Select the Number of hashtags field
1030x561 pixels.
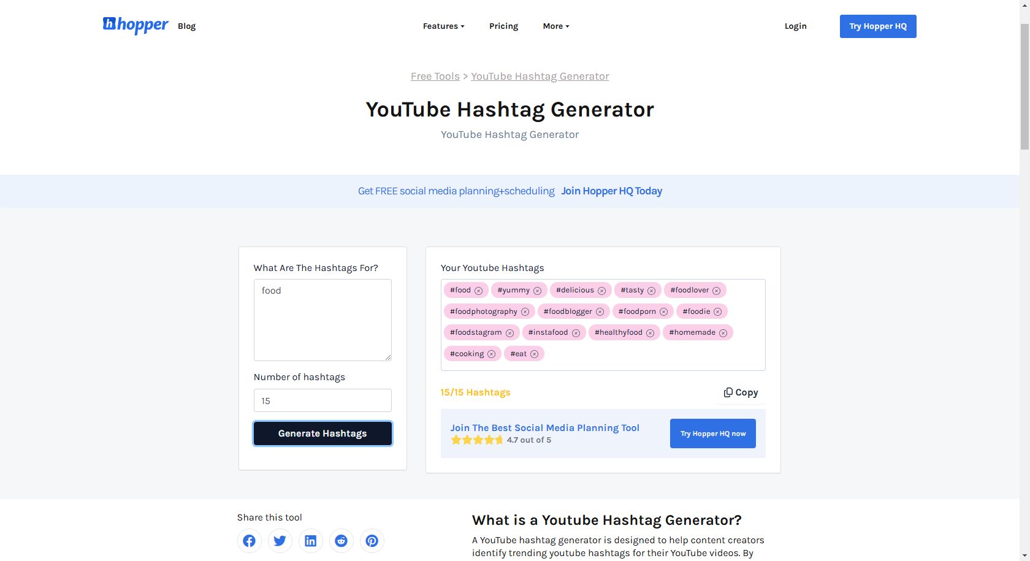point(322,400)
